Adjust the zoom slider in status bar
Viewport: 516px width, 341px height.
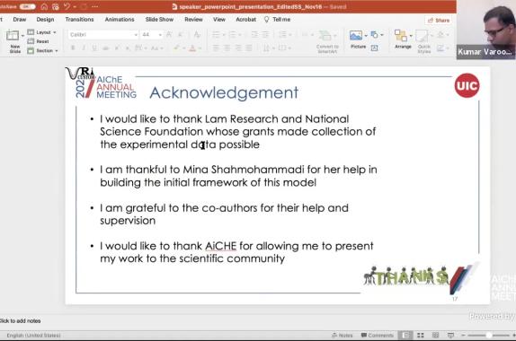click(x=489, y=335)
